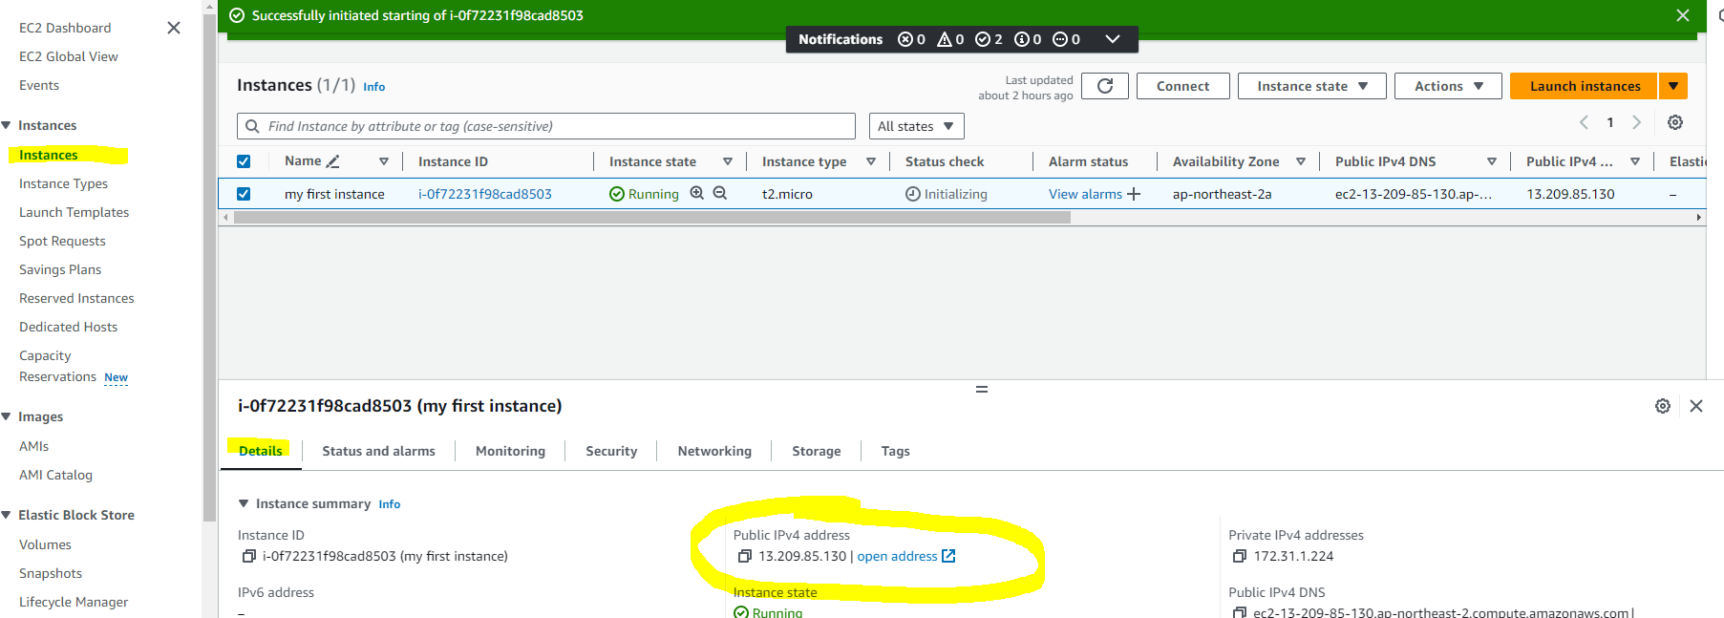Click the Connect button
Screen dimensions: 1724x618
tap(1182, 86)
